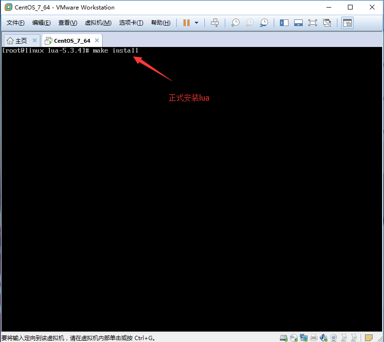This screenshot has height=342, width=384.
Task: Open the message log note icon
Action: (369, 338)
